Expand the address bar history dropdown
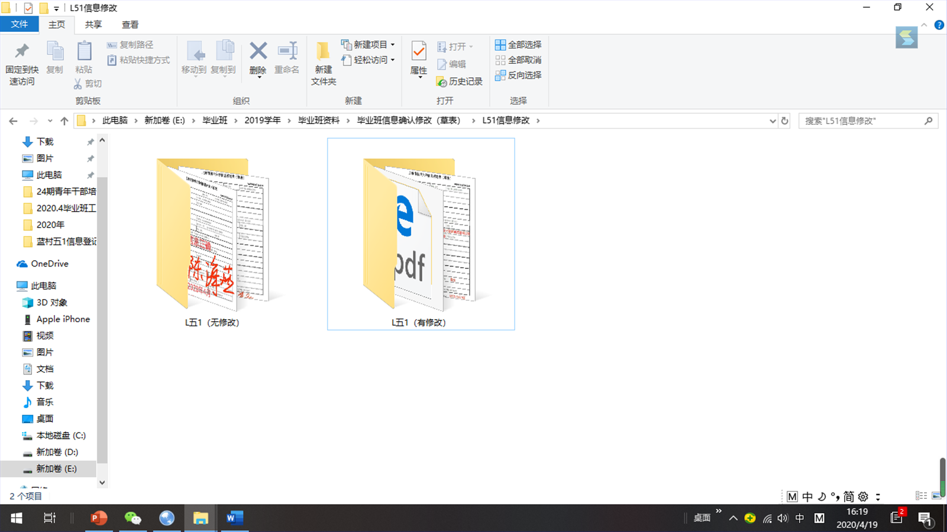Viewport: 947px width, 532px height. (x=773, y=121)
